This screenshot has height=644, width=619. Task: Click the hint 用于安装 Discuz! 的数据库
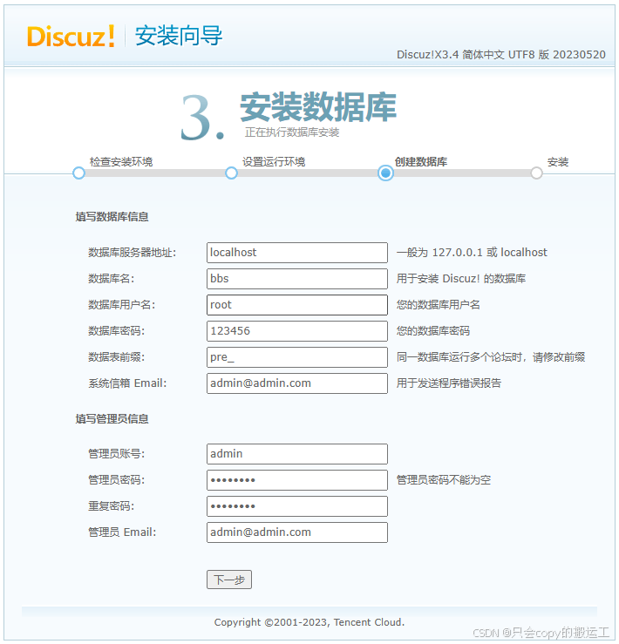(460, 279)
